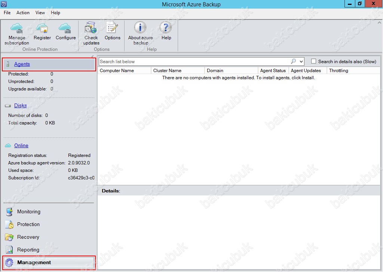Restore down the Azure Backup window
Viewport: 383px width, 272px height.
[360, 4]
